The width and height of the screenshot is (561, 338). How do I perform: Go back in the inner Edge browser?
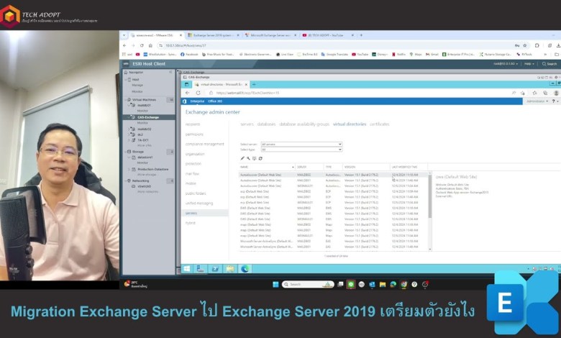[188, 93]
